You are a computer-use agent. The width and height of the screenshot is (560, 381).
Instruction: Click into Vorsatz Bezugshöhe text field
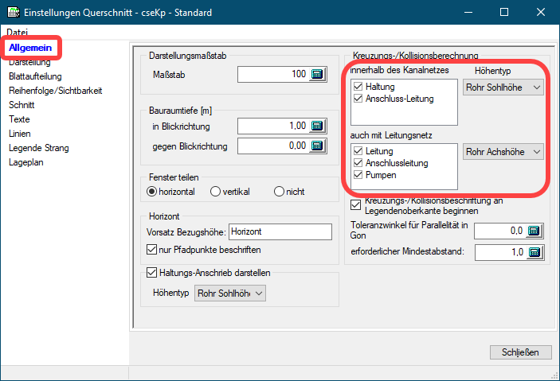click(279, 231)
